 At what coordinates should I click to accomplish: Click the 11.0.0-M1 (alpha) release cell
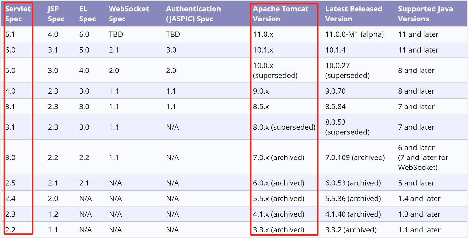pyautogui.click(x=355, y=34)
